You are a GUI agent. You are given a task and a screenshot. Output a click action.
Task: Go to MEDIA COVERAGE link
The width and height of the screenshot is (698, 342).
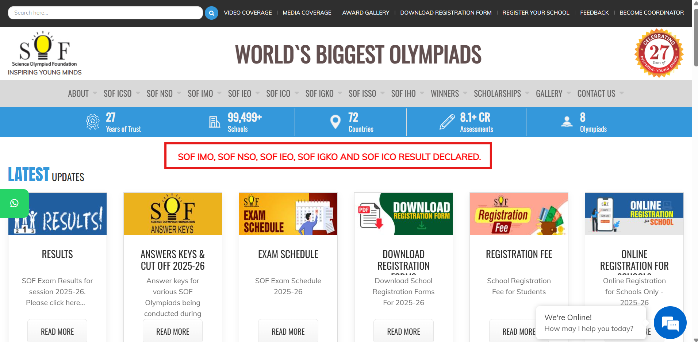tap(307, 13)
